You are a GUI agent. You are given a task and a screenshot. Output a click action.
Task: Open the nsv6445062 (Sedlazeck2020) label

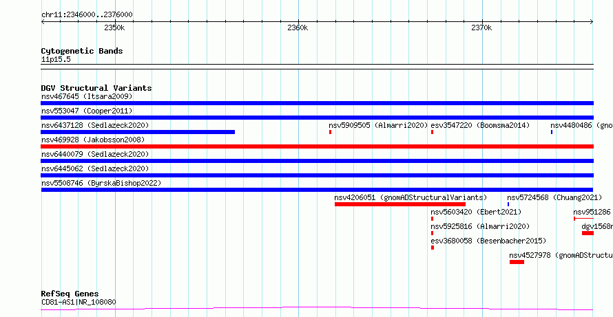[x=95, y=168]
